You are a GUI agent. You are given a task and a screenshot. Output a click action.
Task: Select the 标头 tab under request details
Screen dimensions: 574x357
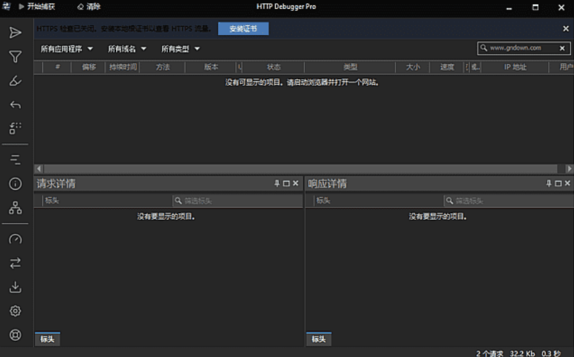pyautogui.click(x=48, y=339)
